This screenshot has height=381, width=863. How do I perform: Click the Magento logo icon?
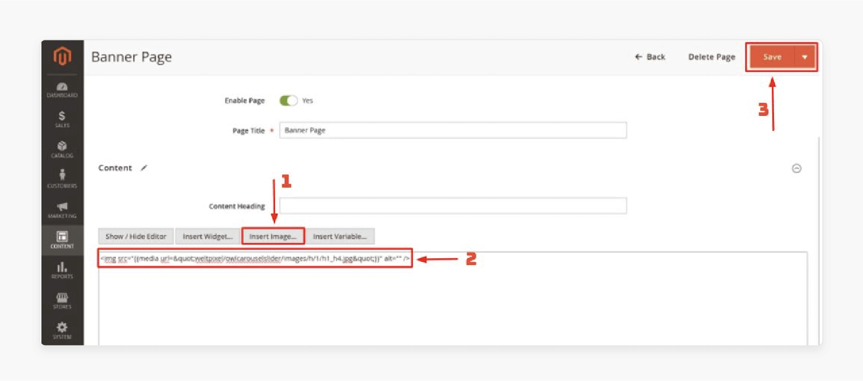(62, 56)
